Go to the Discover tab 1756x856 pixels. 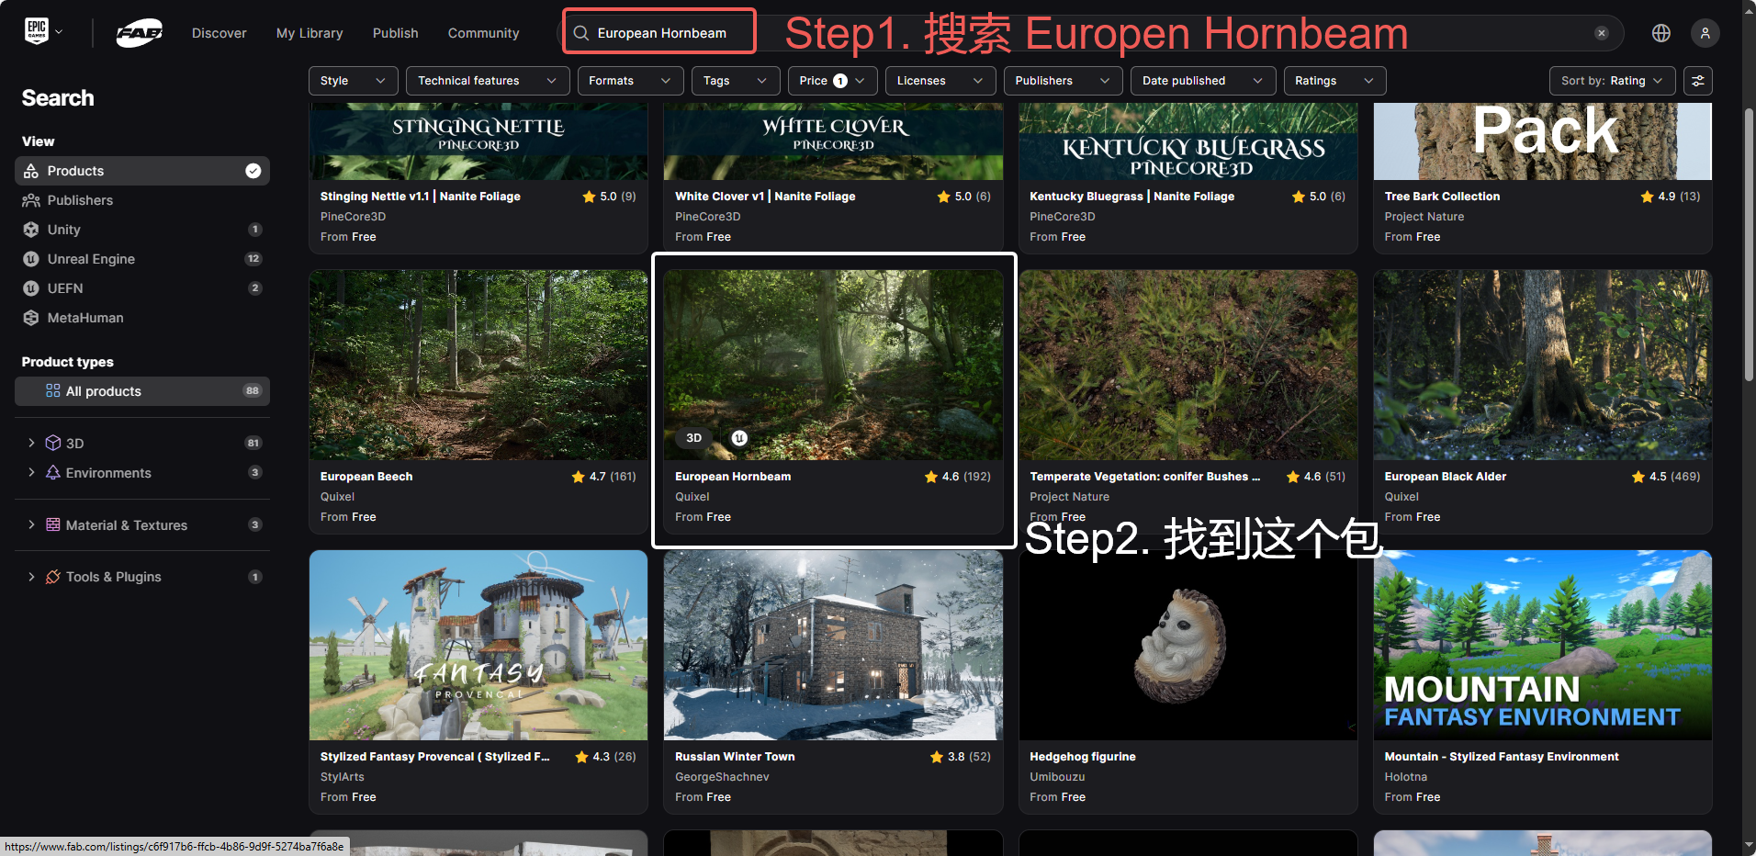[x=219, y=33]
